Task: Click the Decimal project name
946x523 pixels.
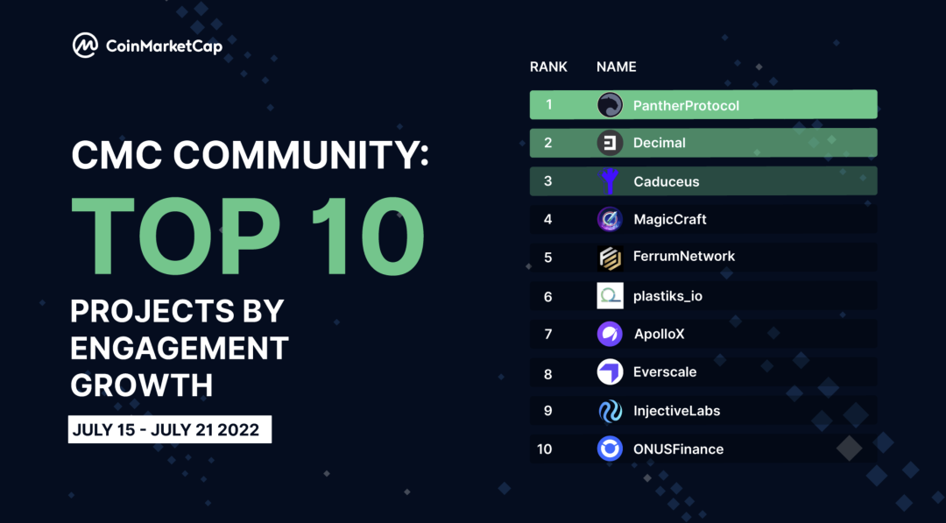Action: [x=660, y=143]
